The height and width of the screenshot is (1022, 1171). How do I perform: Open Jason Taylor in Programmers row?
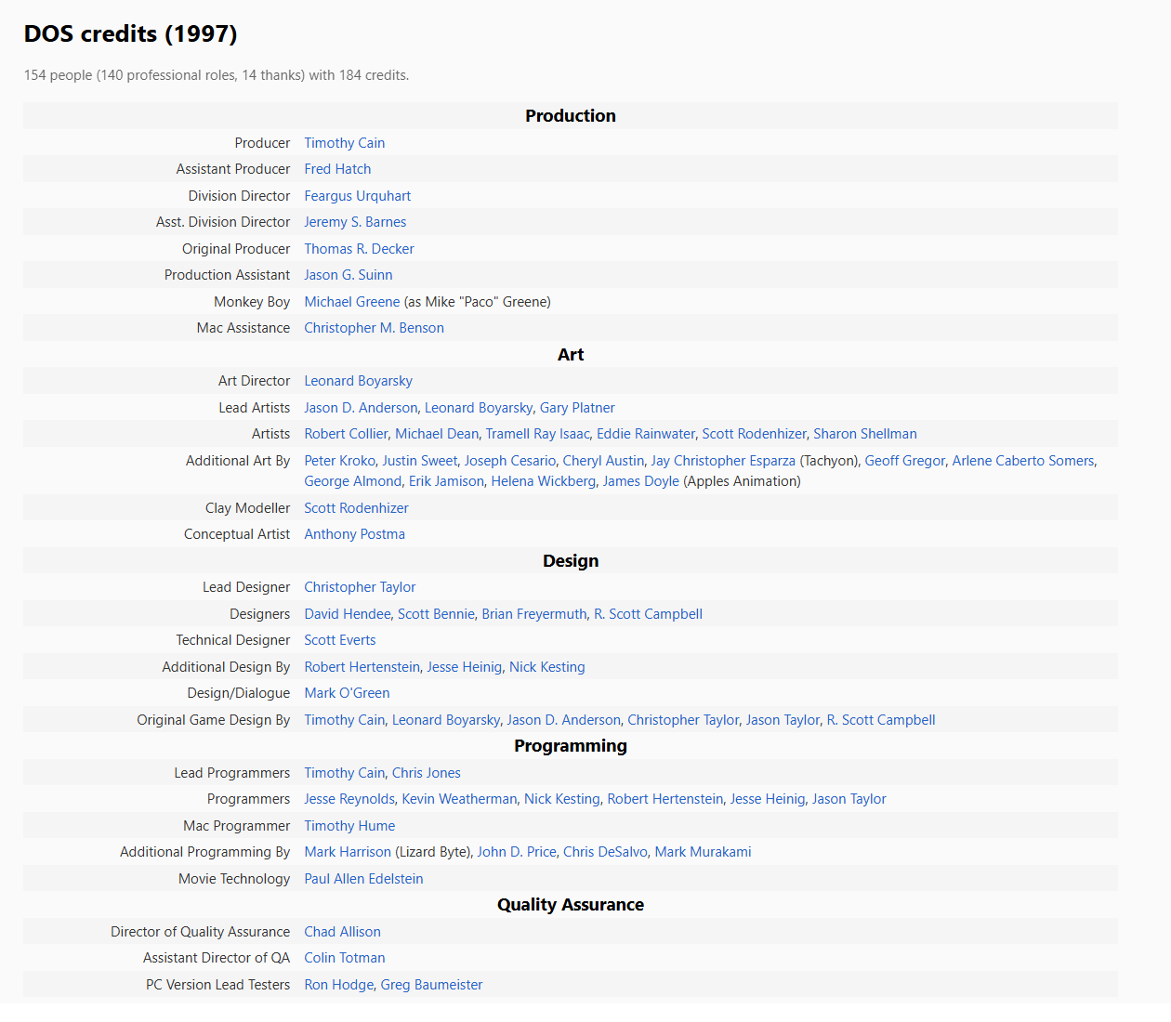[849, 799]
